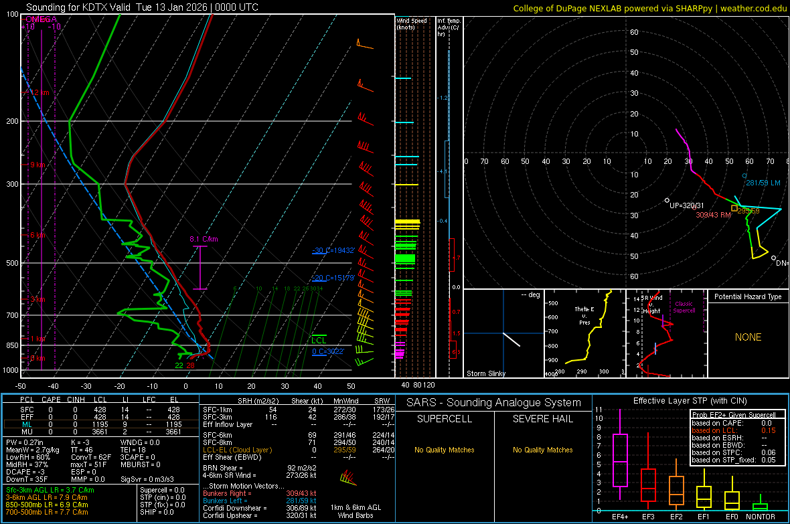Click the orange 295/59 hodograph label
Viewport: 790px width, 524px height.
[748, 211]
